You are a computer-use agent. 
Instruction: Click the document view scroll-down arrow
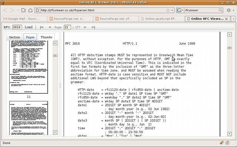tap(230, 134)
